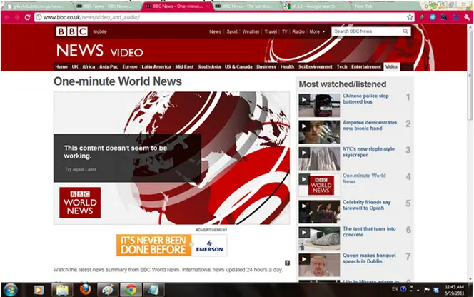474x297 pixels.
Task: Go to the Tech section
Action: tap(342, 66)
